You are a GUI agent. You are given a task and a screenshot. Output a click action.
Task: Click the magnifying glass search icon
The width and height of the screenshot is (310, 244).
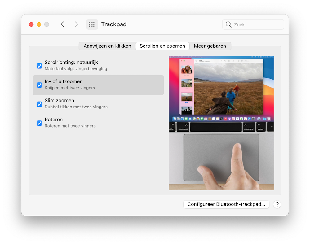229,24
